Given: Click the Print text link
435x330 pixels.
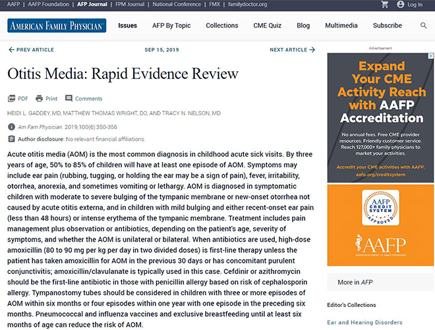Looking at the screenshot, I should 51,98.
